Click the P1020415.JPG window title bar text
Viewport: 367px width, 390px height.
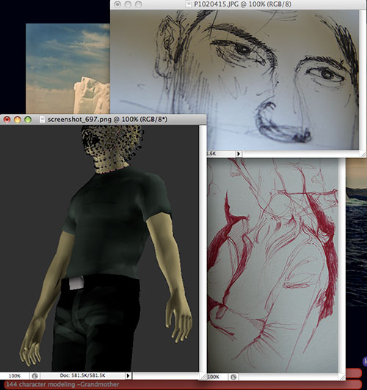point(243,4)
